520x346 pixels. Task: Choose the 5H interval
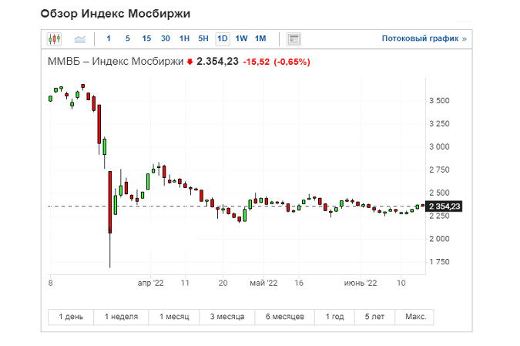203,39
